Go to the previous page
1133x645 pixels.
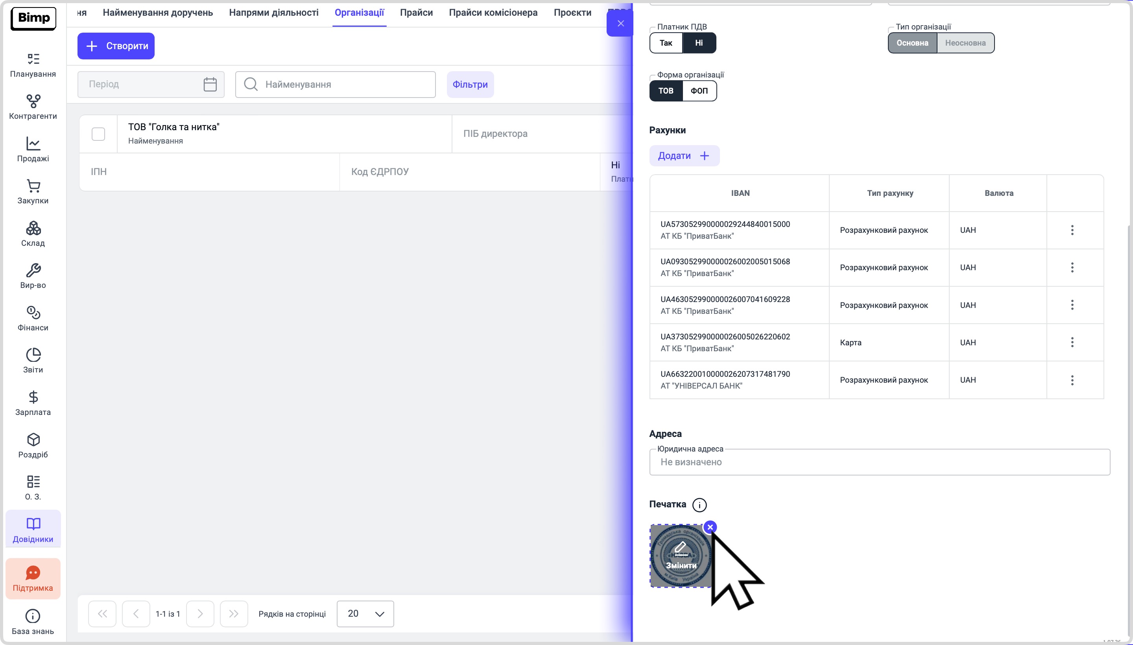tap(136, 614)
